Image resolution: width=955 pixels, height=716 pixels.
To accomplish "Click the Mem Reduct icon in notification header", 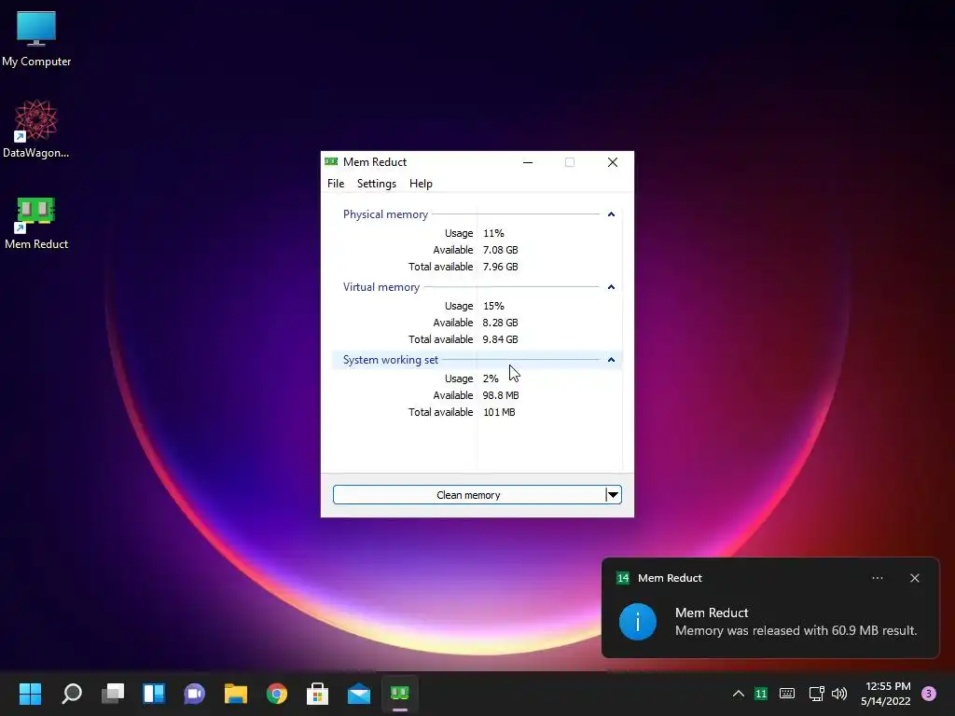I will (622, 578).
